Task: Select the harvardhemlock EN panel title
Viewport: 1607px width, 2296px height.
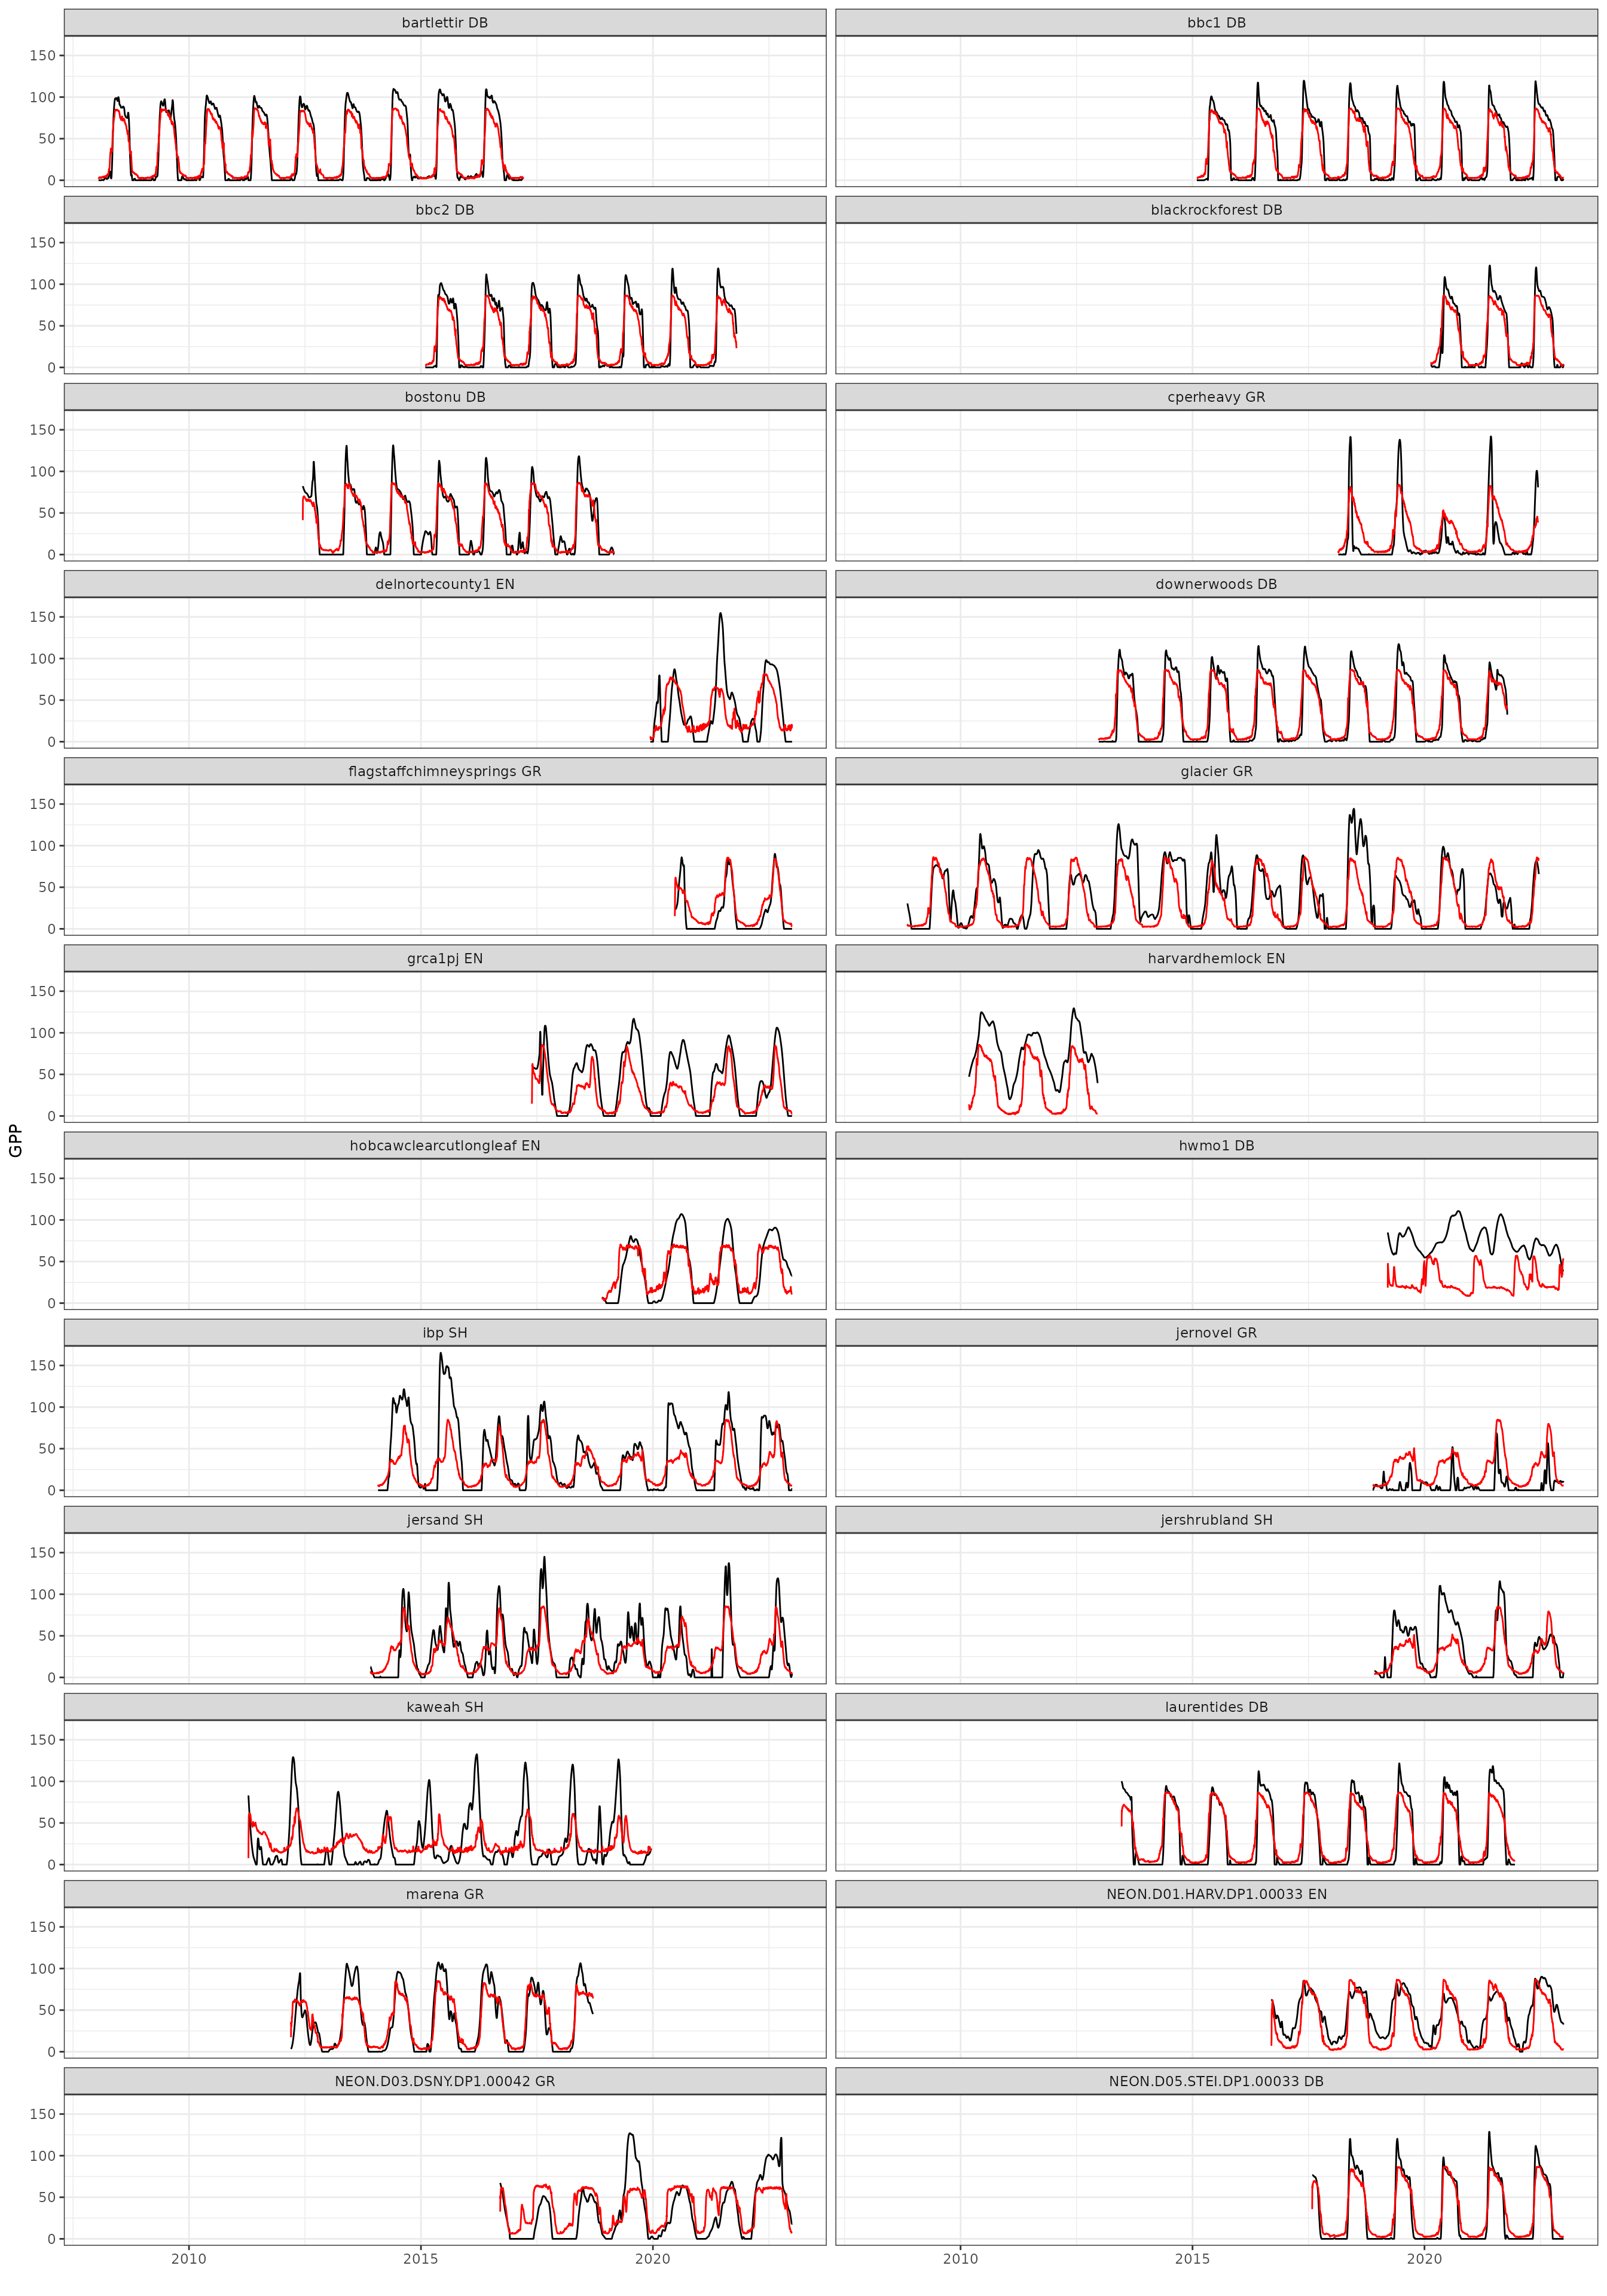Action: [1215, 958]
